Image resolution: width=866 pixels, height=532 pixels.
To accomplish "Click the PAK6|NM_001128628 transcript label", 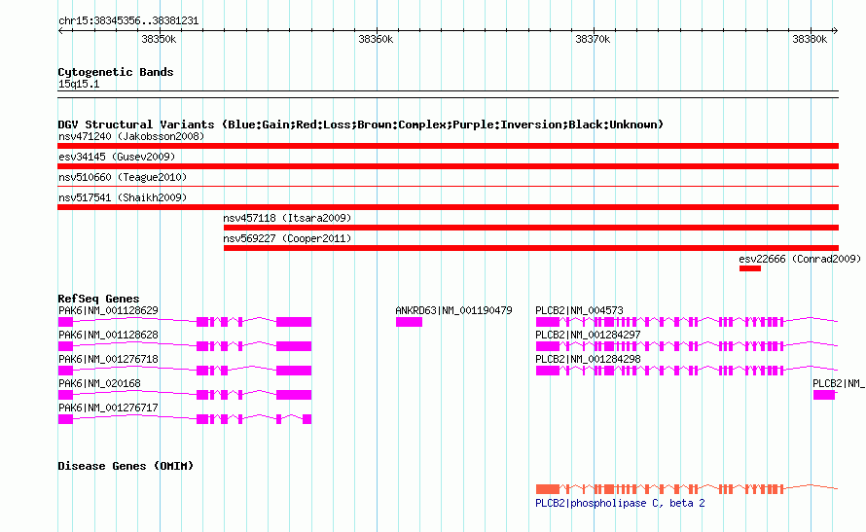I will (108, 335).
